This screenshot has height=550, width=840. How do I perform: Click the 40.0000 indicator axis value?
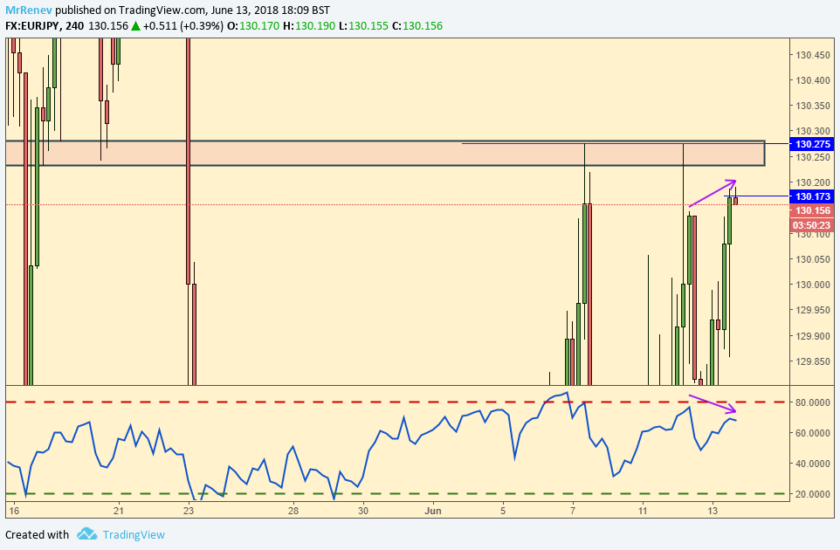click(x=813, y=464)
